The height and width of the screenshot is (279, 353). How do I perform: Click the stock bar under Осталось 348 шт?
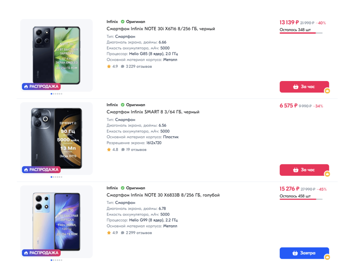click(301, 33)
